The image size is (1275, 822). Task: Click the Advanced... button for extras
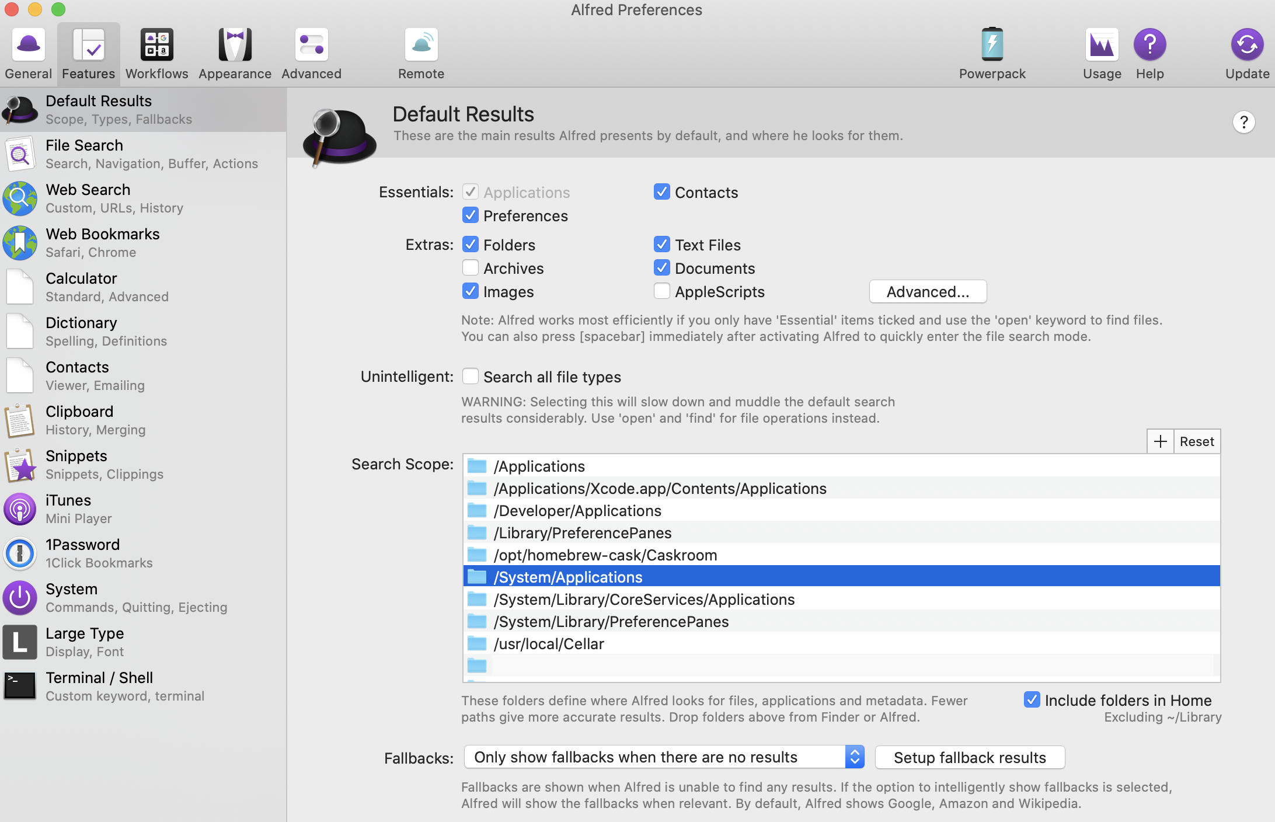click(928, 291)
